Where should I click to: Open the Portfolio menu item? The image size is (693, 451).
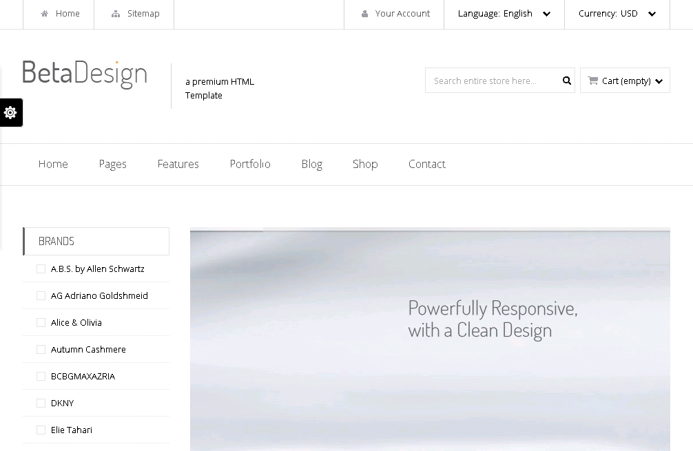coord(250,164)
